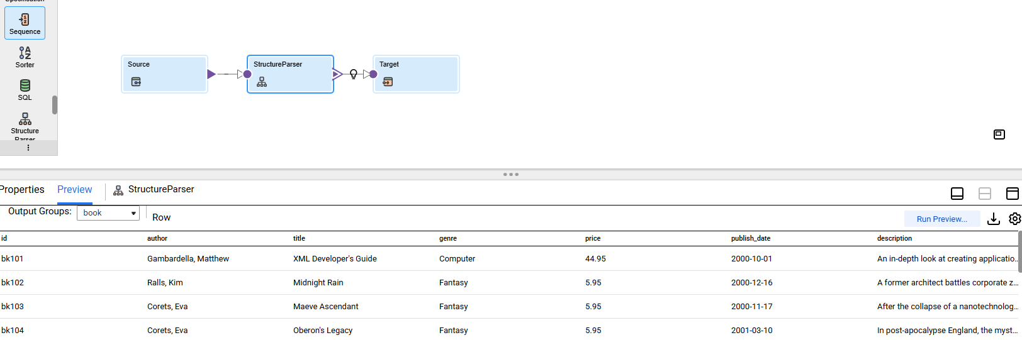Click the StructureParser panel title icon

click(118, 190)
